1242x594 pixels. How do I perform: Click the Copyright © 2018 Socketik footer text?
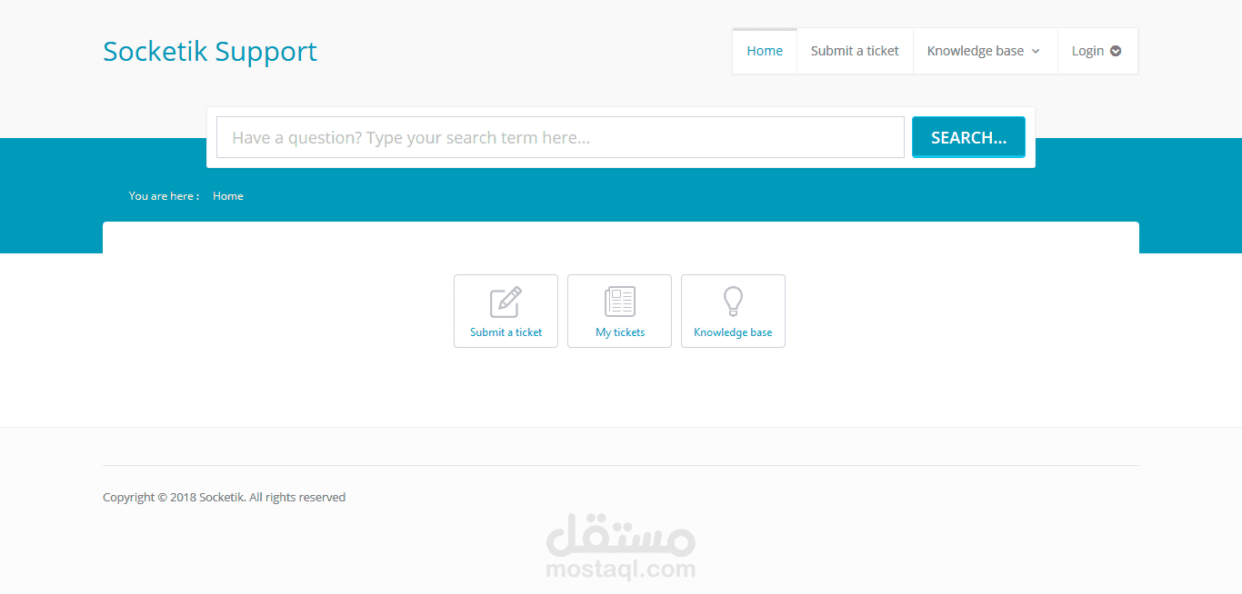[224, 497]
